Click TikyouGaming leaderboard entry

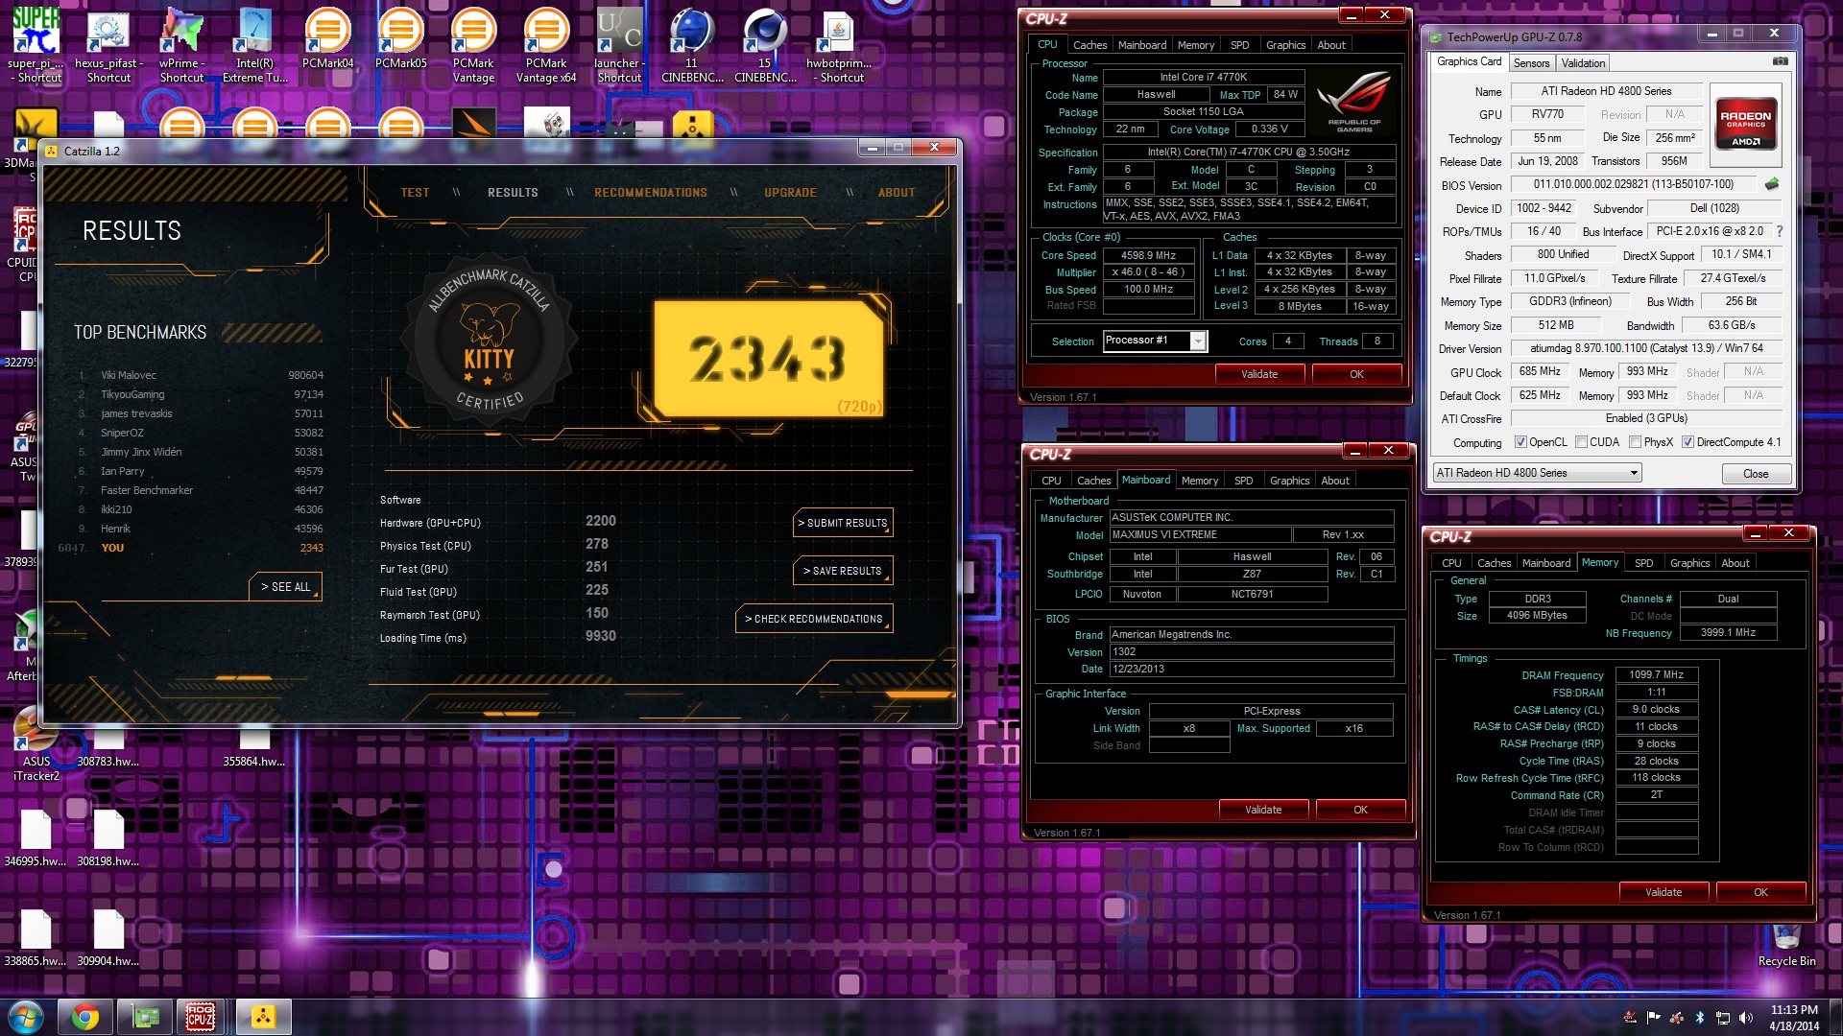click(x=201, y=394)
